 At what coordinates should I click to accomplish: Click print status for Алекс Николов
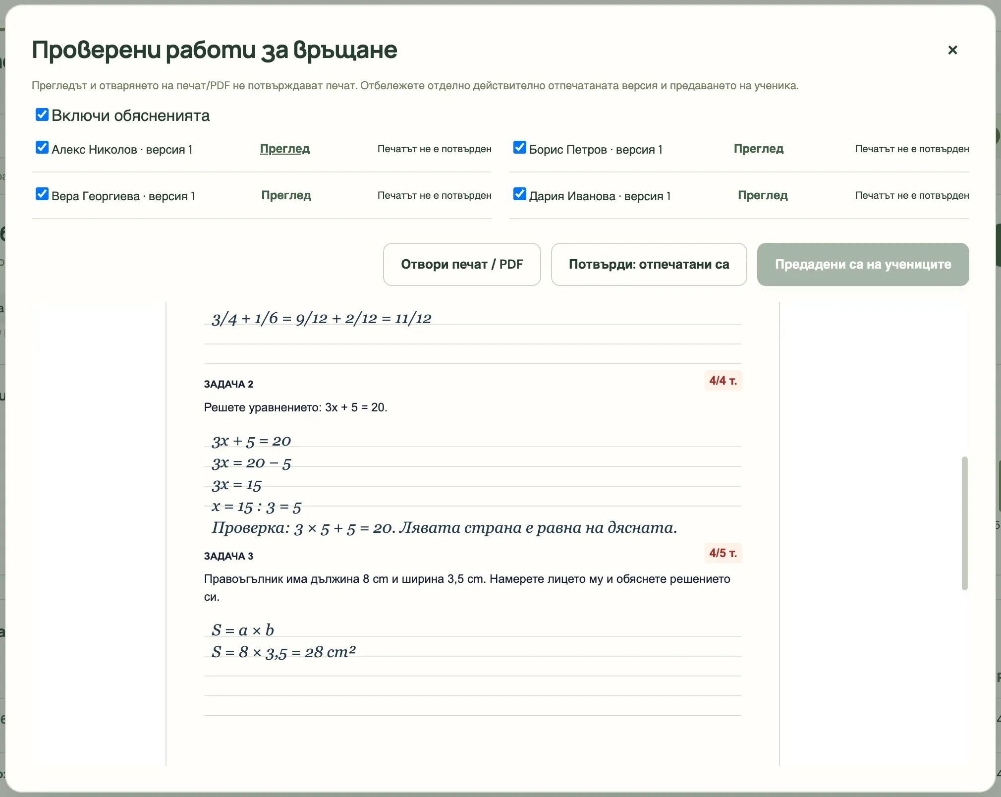435,149
